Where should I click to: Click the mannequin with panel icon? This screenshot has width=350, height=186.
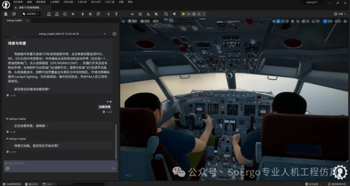[x=90, y=14]
